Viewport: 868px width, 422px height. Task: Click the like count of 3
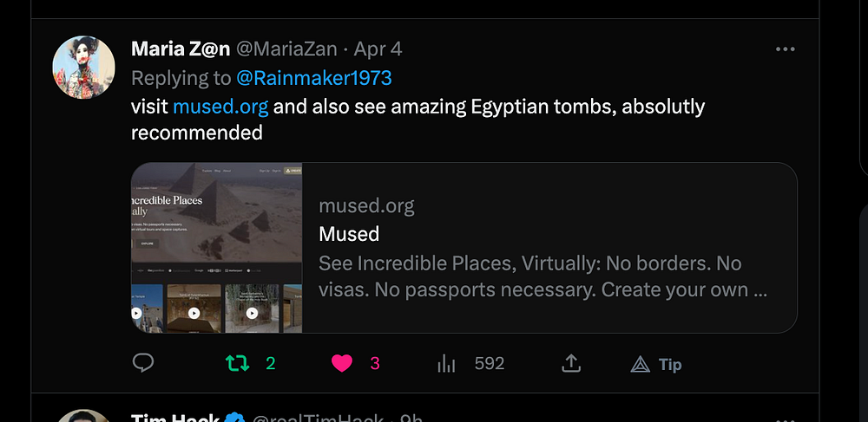coord(375,364)
